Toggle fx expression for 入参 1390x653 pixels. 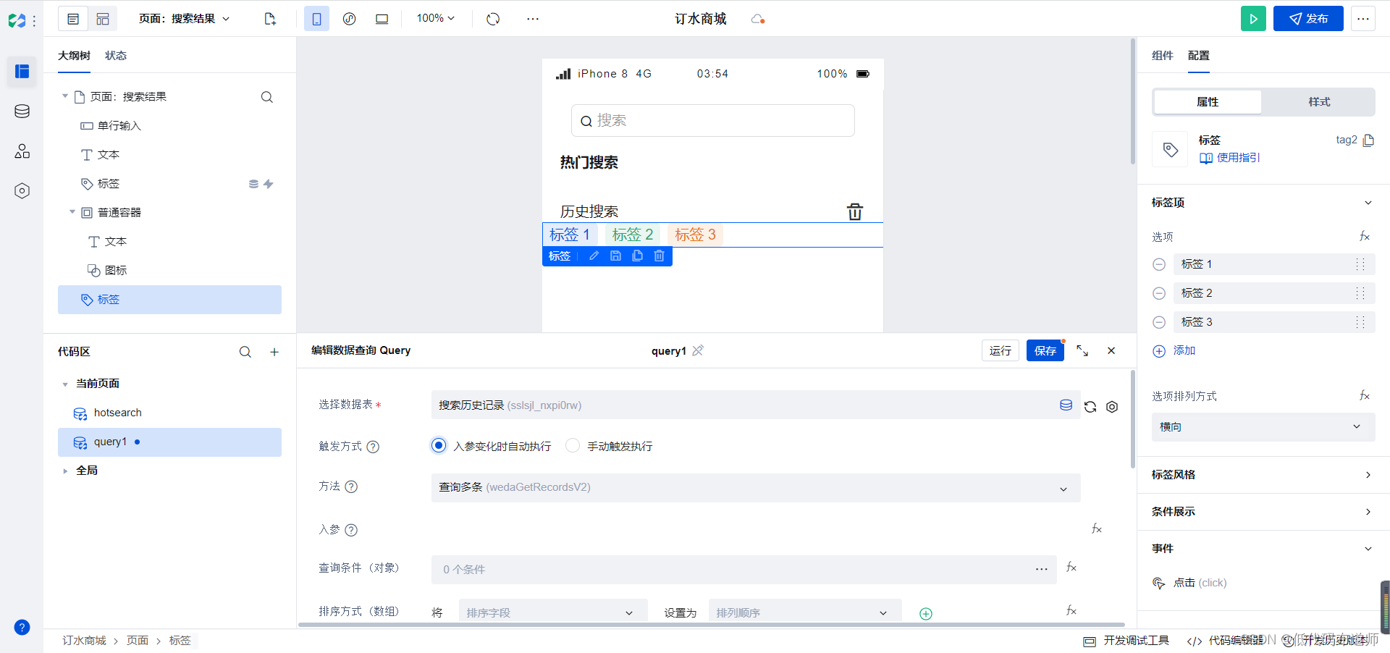click(1097, 529)
